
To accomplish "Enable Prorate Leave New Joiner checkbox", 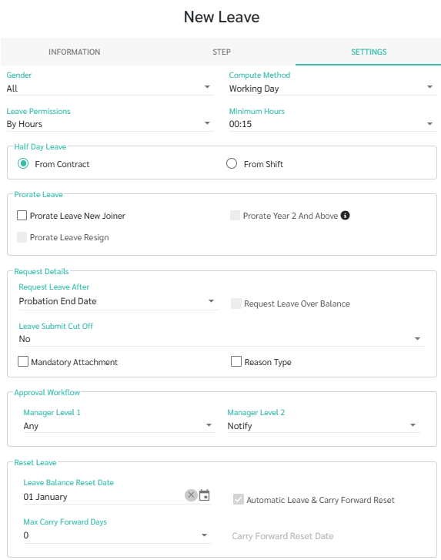I will [22, 216].
